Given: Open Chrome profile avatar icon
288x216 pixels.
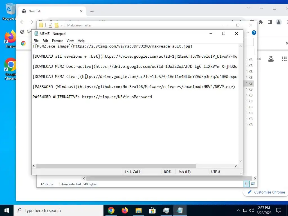Looking at the screenshot, I should (279, 22).
